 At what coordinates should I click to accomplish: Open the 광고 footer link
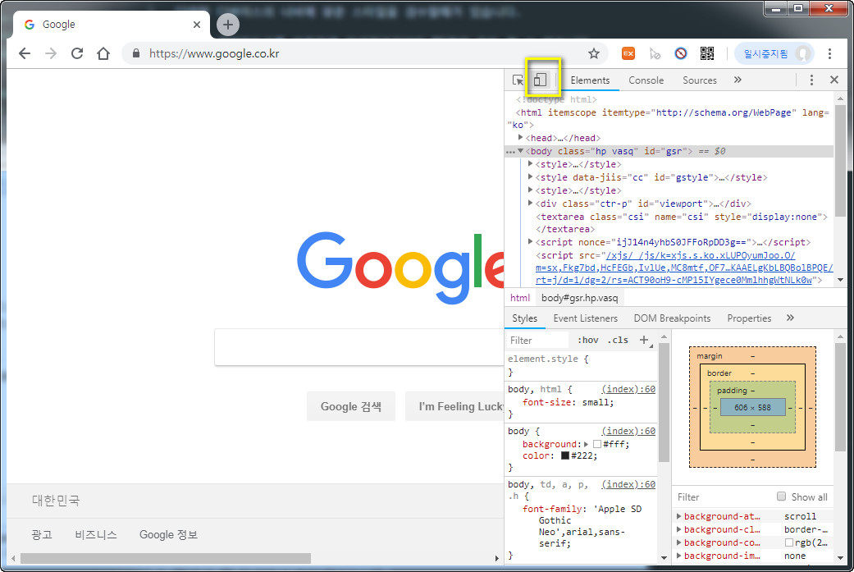click(41, 534)
